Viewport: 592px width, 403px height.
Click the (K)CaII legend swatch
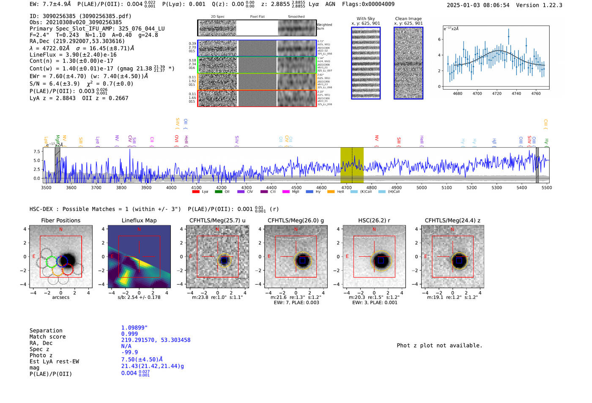coord(354,192)
